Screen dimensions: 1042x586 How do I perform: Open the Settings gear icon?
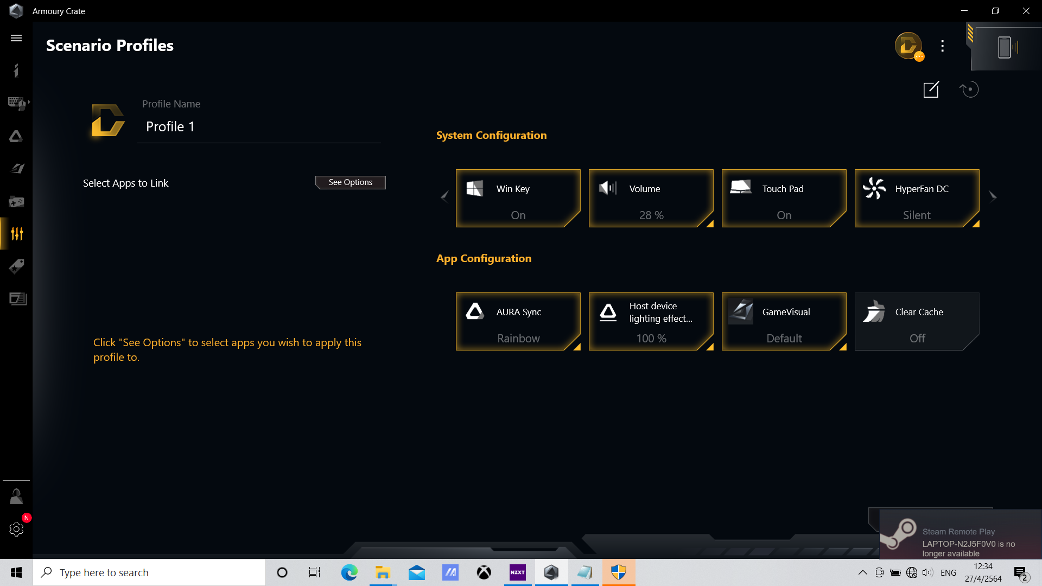click(16, 529)
